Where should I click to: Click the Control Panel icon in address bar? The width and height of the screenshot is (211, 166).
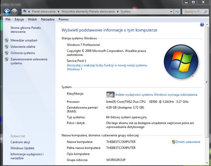(x=24, y=11)
